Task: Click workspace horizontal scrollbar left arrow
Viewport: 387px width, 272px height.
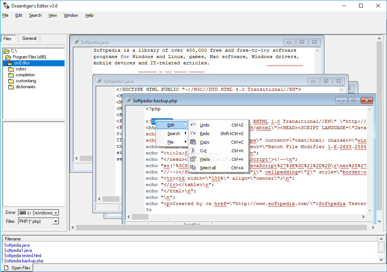Action: [73, 228]
